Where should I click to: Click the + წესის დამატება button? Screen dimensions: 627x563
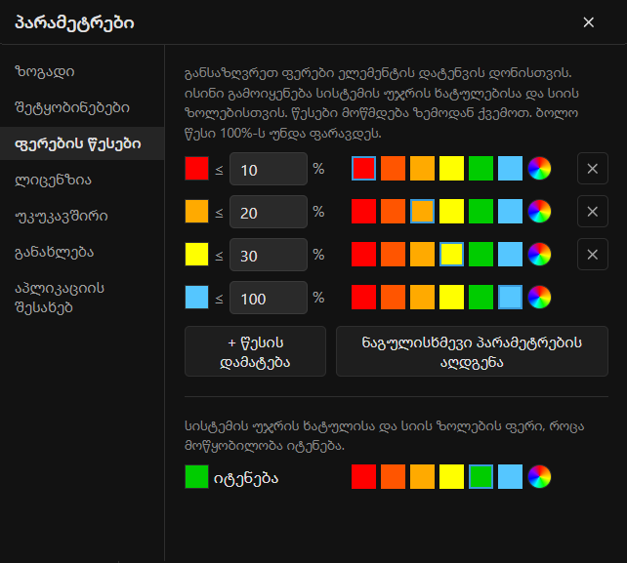(x=255, y=351)
